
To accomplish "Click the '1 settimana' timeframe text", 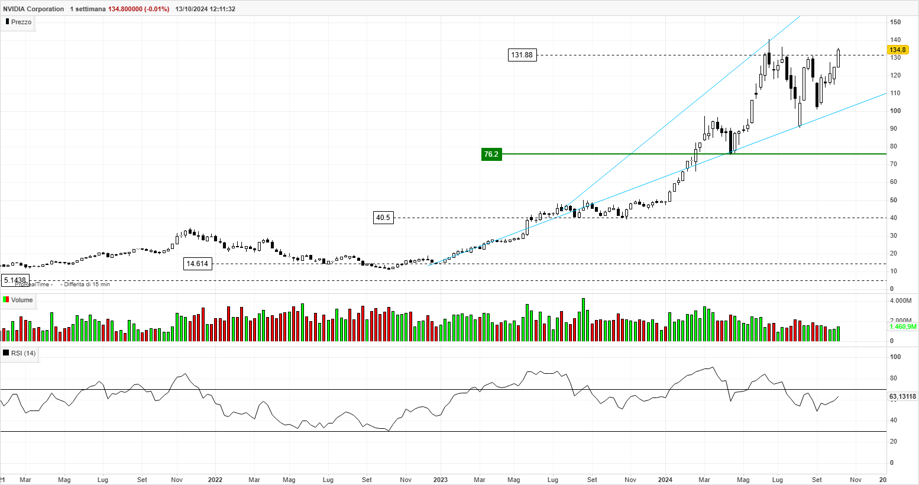I will coord(88,9).
